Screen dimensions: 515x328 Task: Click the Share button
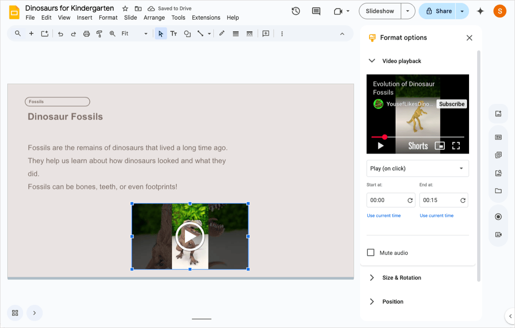click(438, 11)
